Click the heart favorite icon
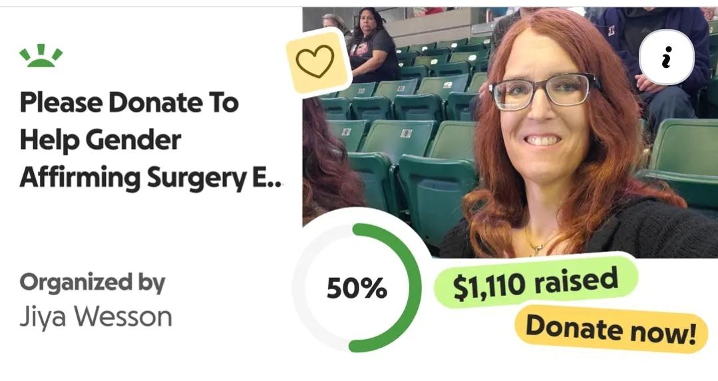The image size is (718, 381). click(x=317, y=62)
